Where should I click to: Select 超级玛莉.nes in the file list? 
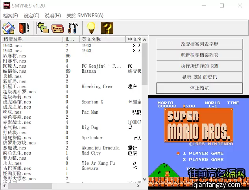pyautogui.click(x=17, y=97)
